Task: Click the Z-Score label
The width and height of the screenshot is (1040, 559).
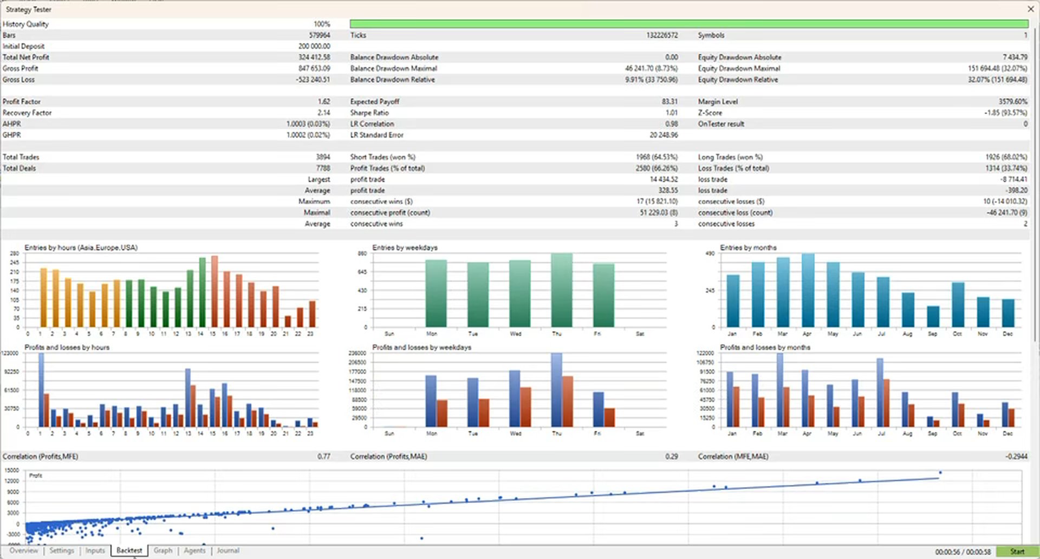Action: coord(710,113)
